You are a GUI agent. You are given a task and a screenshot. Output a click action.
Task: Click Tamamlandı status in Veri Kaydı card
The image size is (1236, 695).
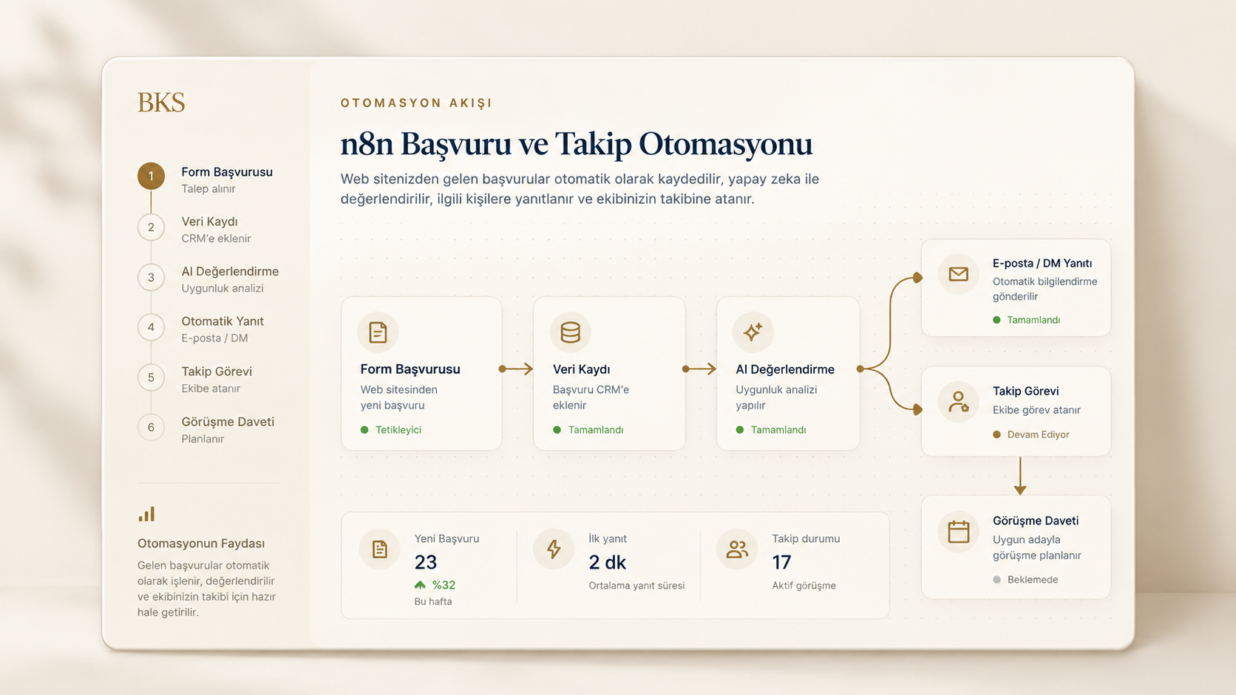(596, 430)
